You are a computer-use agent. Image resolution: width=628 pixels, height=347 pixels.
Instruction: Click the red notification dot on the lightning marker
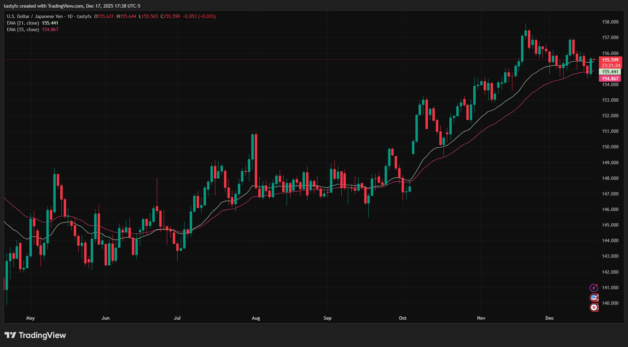[x=596, y=285]
